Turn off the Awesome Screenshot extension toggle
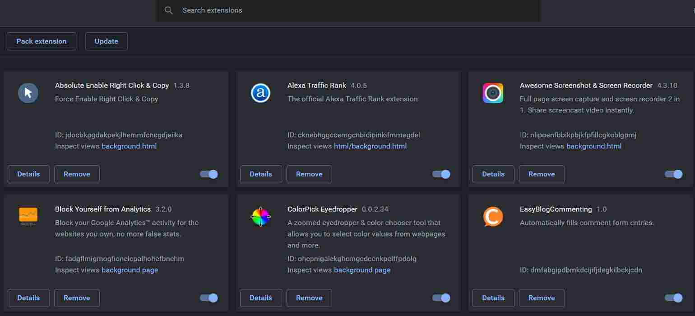 tap(674, 174)
